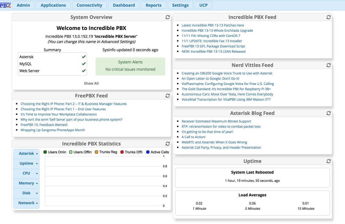The height and width of the screenshot is (224, 345).
Task: Refresh the Nerd Vittles Feed panel
Action: (x=329, y=65)
